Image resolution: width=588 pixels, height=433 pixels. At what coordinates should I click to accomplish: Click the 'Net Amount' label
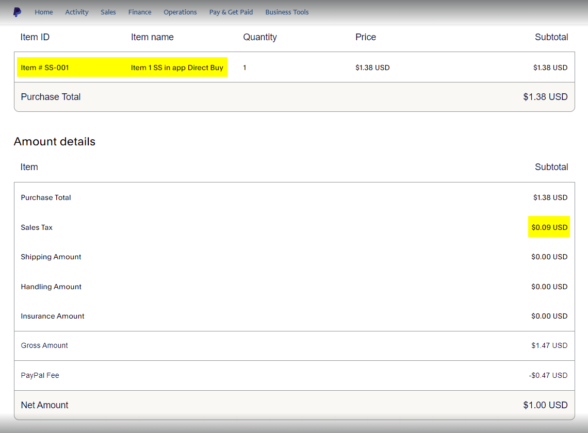[45, 405]
